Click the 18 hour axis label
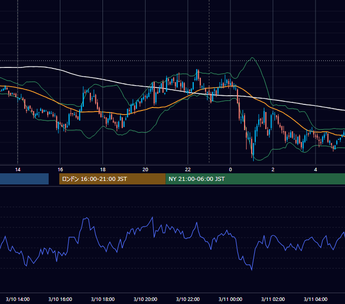Viewport: 345px width, 304px height. pos(103,170)
